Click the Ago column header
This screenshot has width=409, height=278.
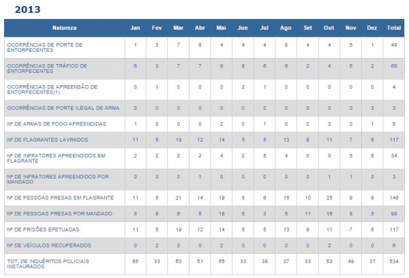tap(286, 28)
